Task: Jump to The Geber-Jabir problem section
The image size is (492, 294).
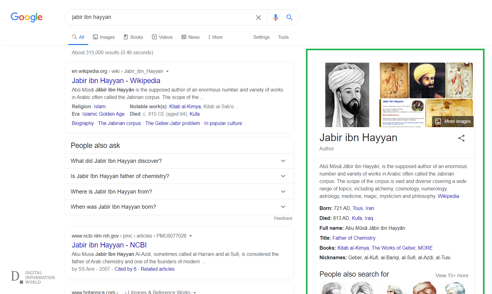Action: [173, 123]
